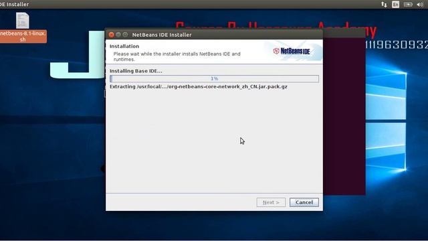
Task: Open the network indicator in top panel
Action: [384, 5]
